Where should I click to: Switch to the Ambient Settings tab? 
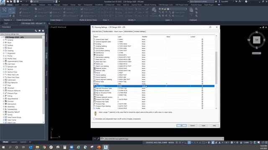click(x=139, y=32)
